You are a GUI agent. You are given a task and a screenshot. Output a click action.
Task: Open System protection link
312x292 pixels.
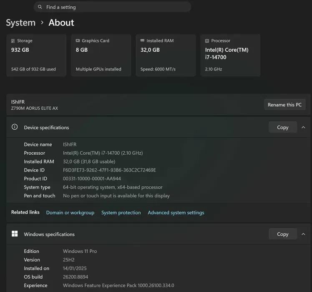[121, 213]
